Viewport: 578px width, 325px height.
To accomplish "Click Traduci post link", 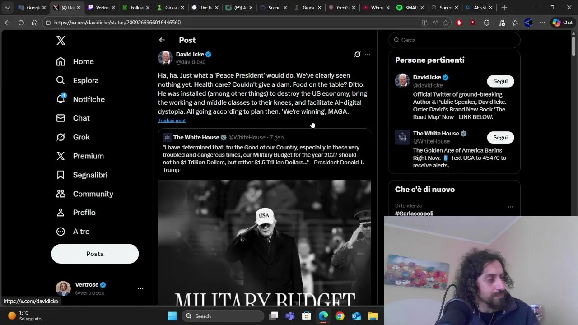I will click(x=172, y=121).
